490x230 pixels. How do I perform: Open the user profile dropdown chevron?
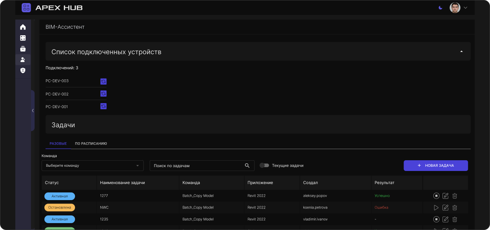coord(465,8)
